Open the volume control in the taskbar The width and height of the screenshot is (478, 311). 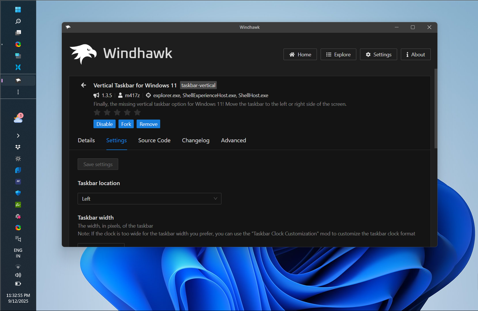click(18, 275)
